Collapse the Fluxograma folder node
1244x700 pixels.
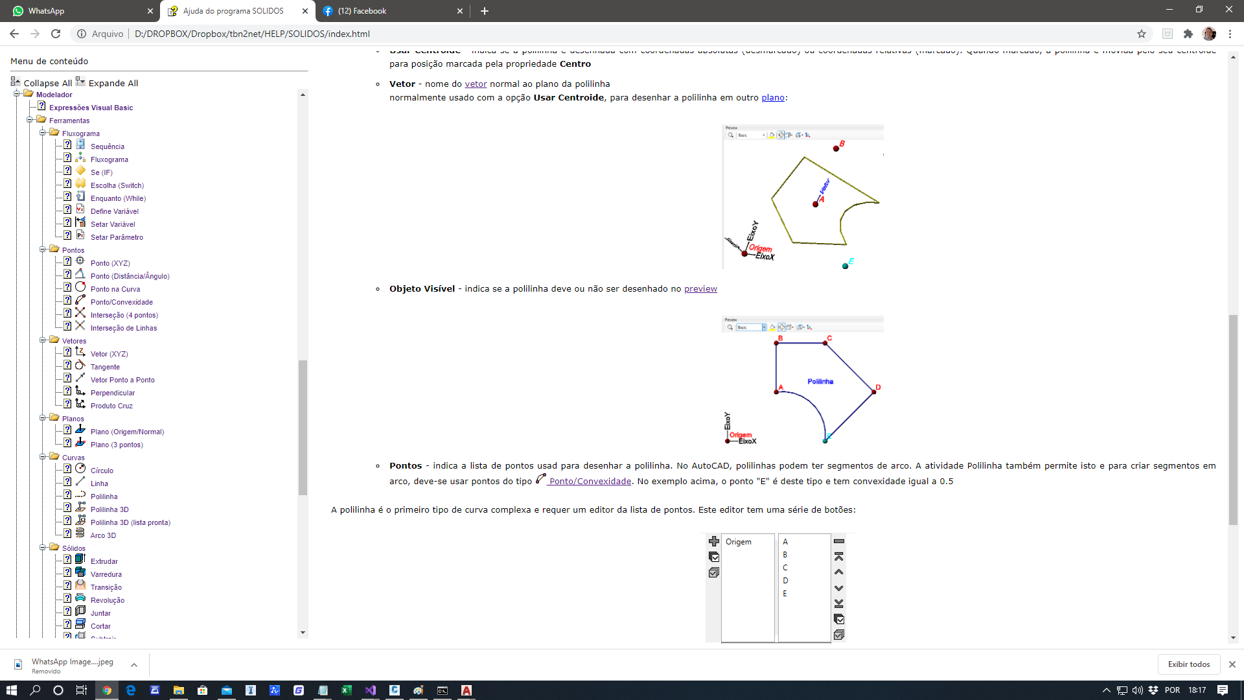coord(43,133)
